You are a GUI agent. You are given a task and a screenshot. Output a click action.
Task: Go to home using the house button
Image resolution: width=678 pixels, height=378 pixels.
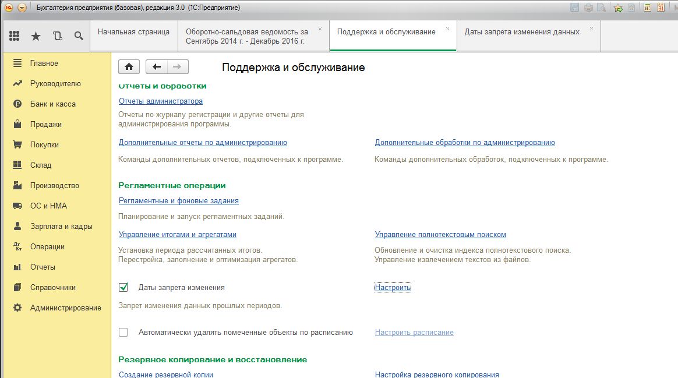[129, 67]
